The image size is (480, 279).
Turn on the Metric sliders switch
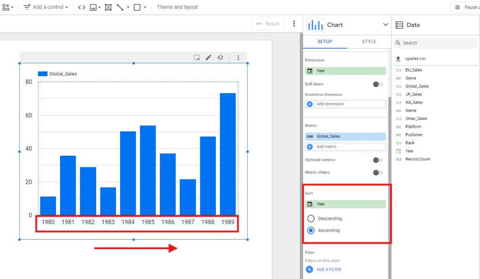377,172
